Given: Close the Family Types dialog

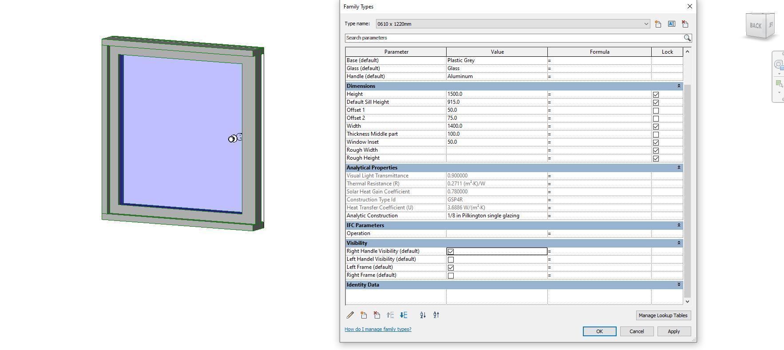Looking at the screenshot, I should [x=689, y=6].
